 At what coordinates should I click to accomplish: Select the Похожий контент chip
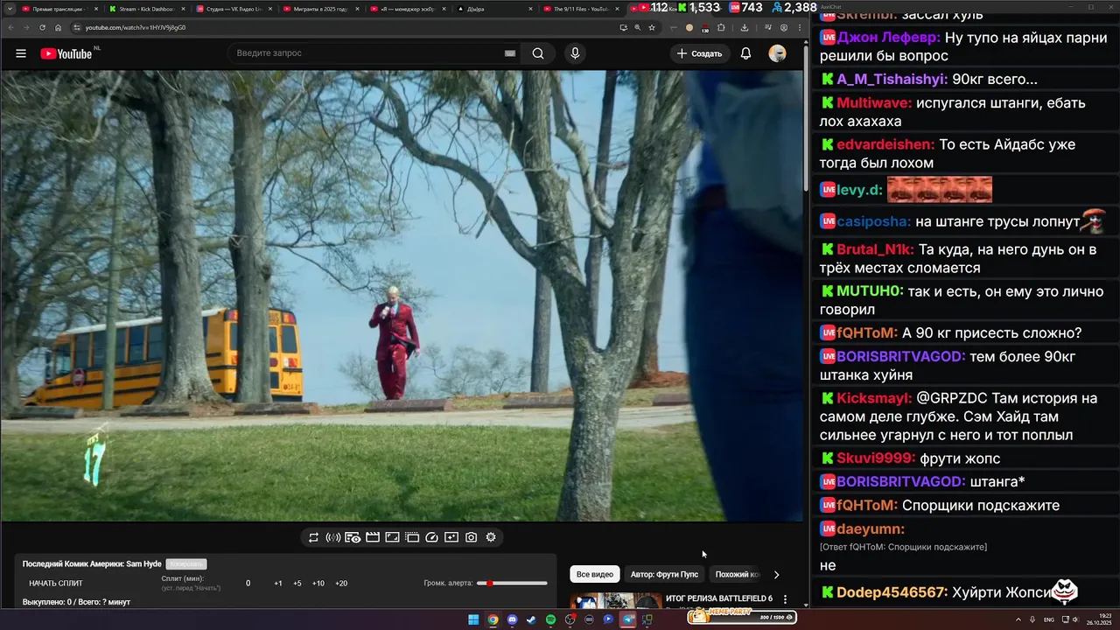[x=737, y=575]
